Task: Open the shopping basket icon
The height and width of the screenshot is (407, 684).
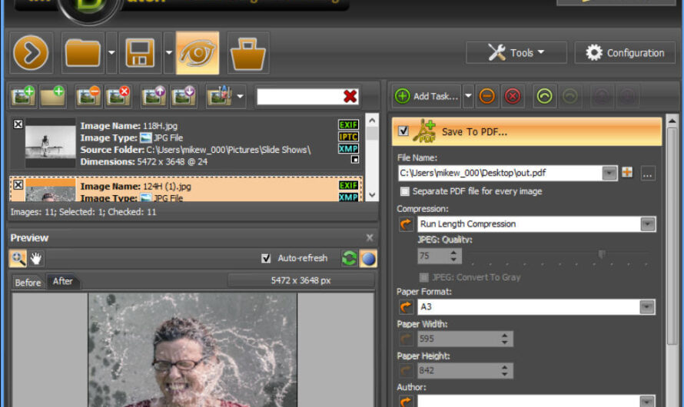Action: pos(247,53)
